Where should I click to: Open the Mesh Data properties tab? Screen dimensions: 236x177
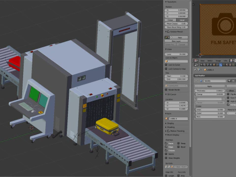(224, 64)
